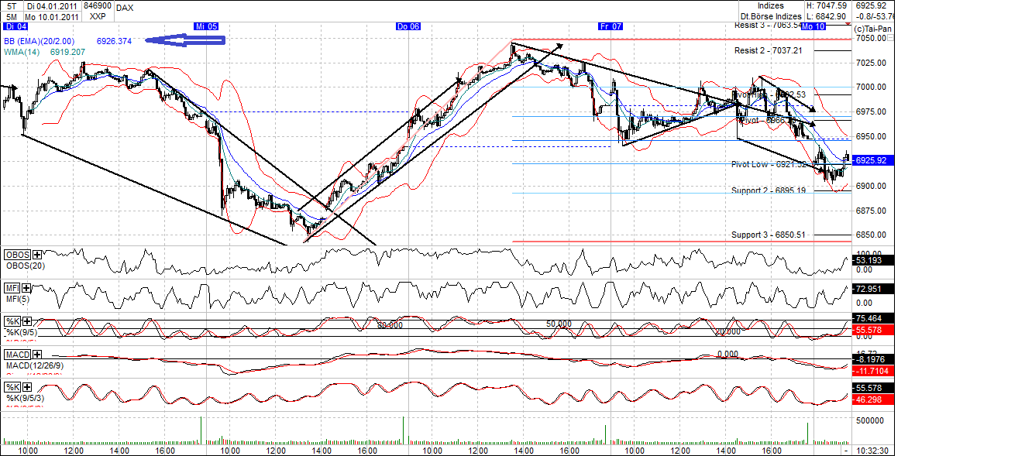
Task: Click the plus icon next to OBOS(20)
Action: pos(36,255)
